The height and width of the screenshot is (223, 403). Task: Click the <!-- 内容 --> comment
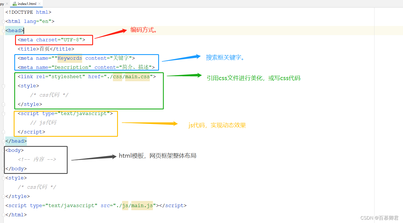tap(37, 160)
